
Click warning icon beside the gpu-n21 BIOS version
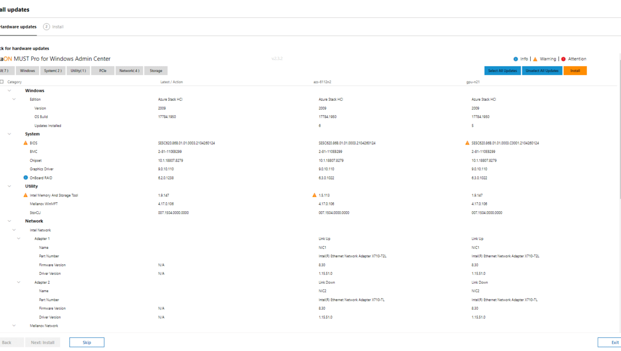tap(467, 143)
